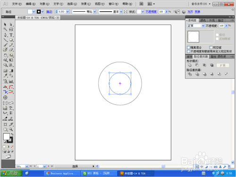Pick the Zoom magnifier tool

(x=11, y=129)
